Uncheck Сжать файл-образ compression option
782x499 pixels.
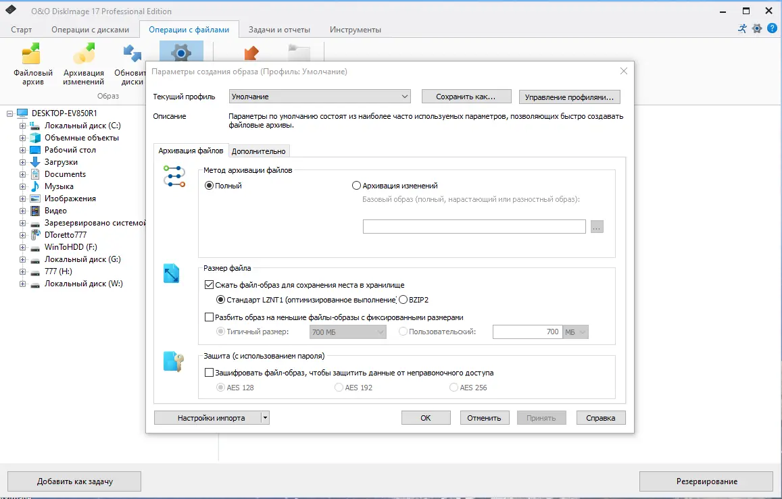[x=210, y=284]
